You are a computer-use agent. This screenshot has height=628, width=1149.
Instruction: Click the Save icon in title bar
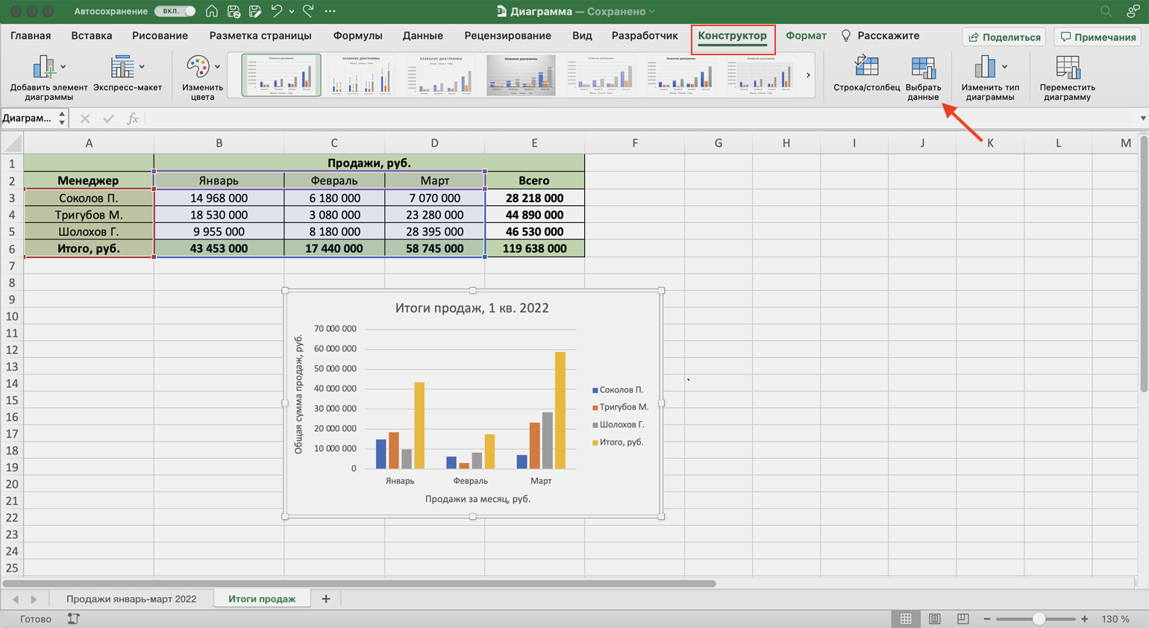(x=234, y=11)
